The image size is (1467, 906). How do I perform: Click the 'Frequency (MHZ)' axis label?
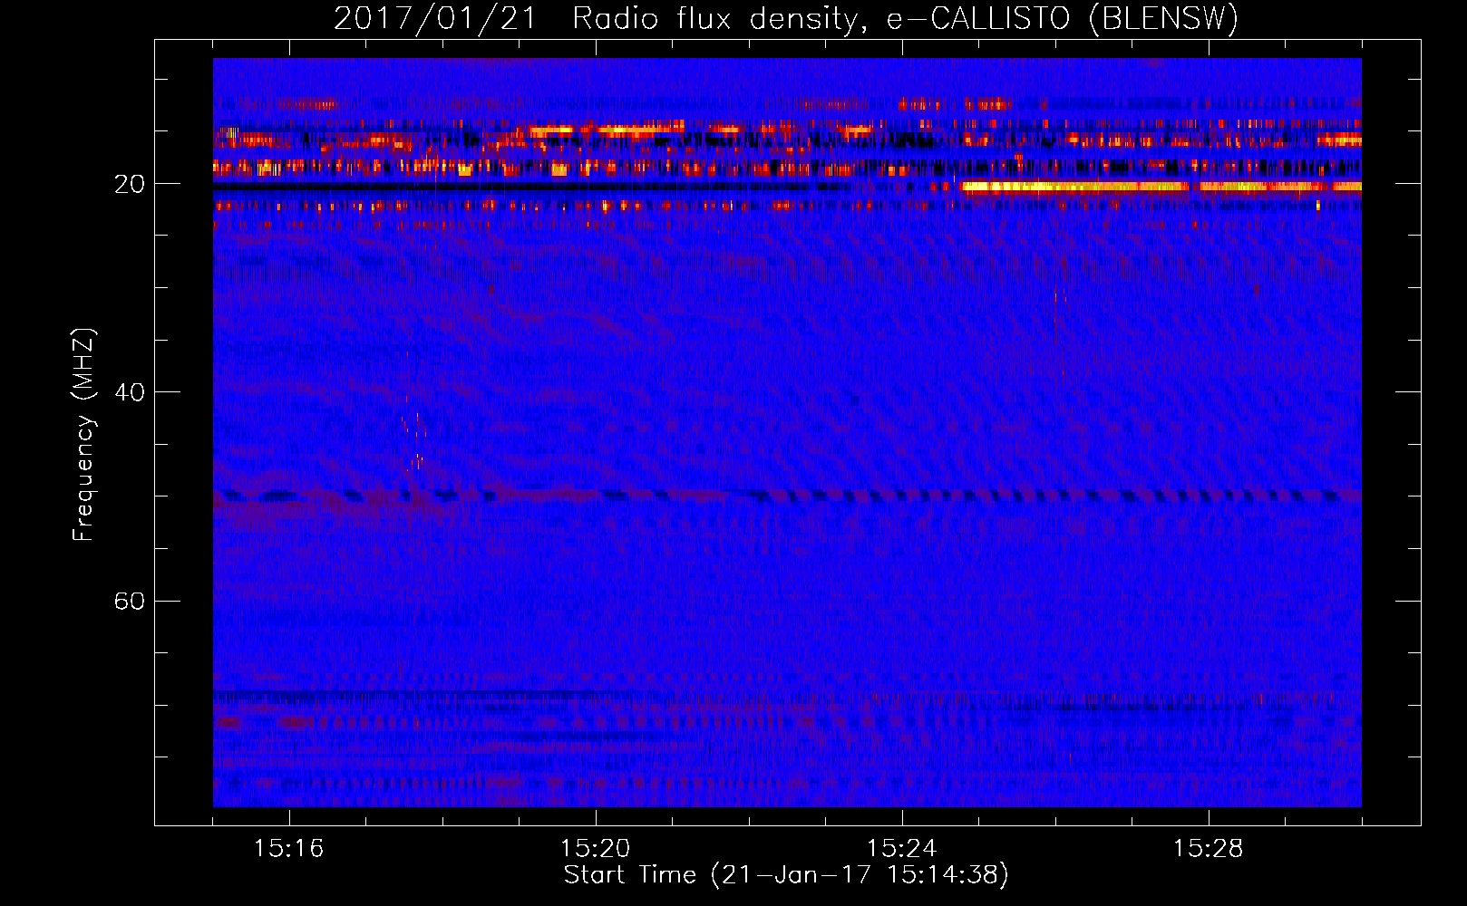[x=83, y=435]
